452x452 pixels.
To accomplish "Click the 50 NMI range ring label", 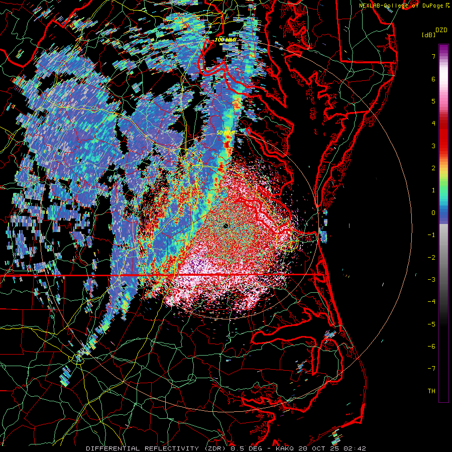I will (x=225, y=133).
